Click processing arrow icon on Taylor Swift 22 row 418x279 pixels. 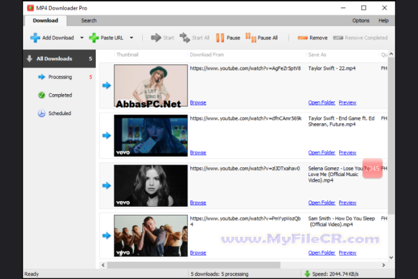coord(107,85)
